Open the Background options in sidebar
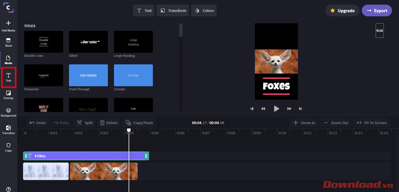 click(8, 112)
